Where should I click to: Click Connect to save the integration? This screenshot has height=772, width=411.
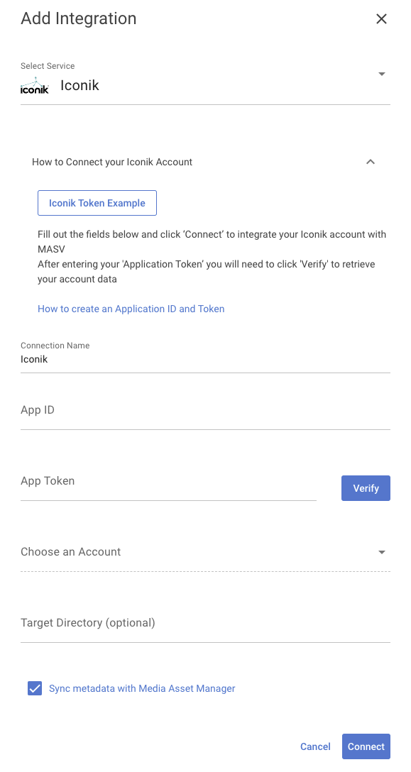click(366, 746)
